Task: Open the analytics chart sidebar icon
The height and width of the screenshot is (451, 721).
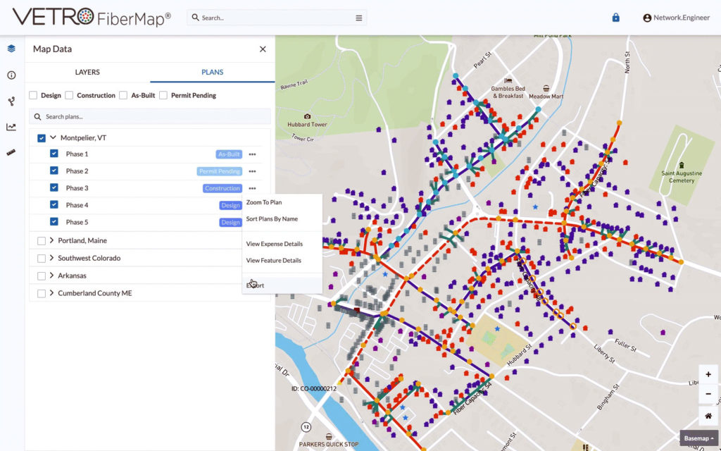Action: point(11,127)
